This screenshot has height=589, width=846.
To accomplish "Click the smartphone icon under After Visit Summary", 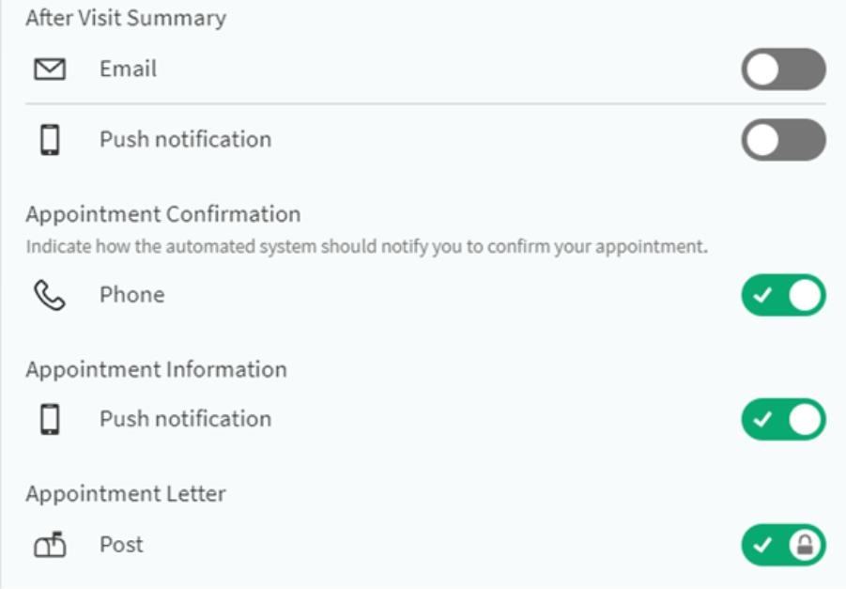I will (50, 140).
